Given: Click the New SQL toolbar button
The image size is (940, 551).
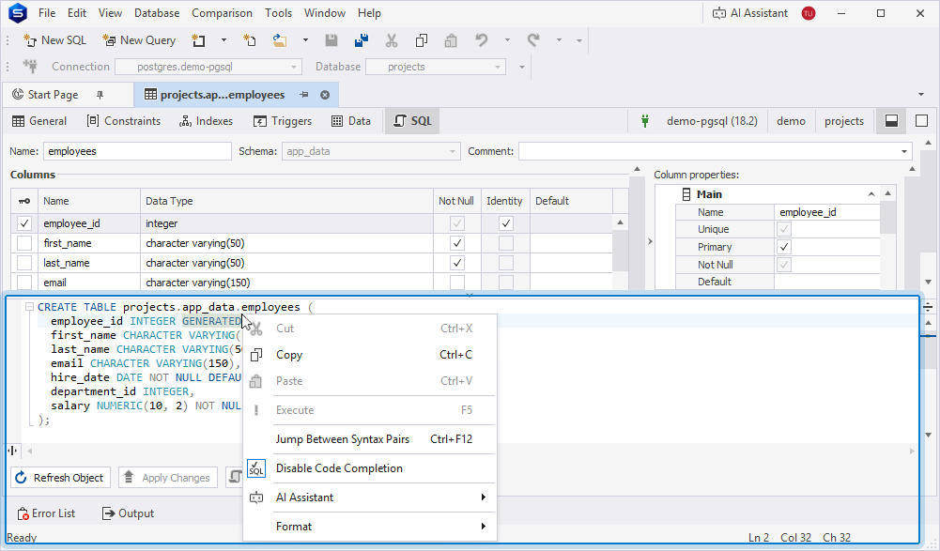Looking at the screenshot, I should 54,40.
